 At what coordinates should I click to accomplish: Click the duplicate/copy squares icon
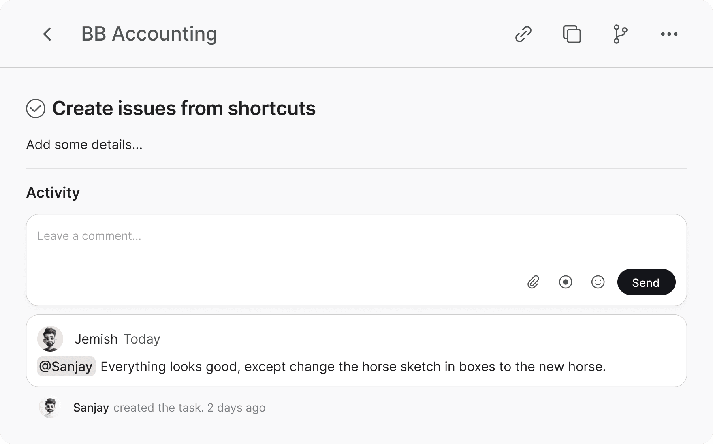572,34
